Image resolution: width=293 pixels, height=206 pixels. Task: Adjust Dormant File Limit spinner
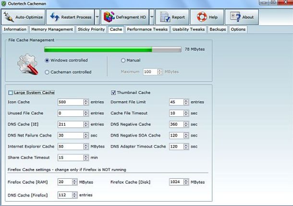pyautogui.click(x=186, y=102)
